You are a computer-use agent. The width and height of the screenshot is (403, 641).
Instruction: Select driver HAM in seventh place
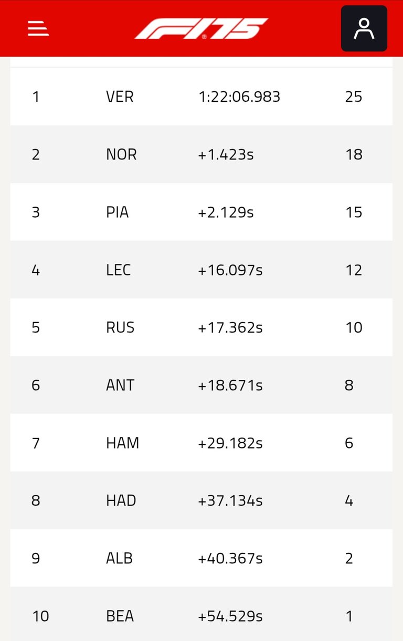[x=123, y=443]
